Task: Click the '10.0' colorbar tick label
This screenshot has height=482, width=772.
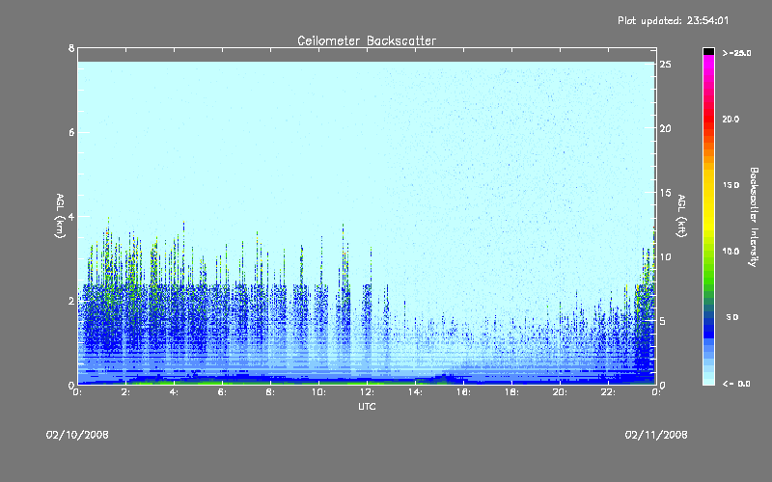Action: coord(731,252)
